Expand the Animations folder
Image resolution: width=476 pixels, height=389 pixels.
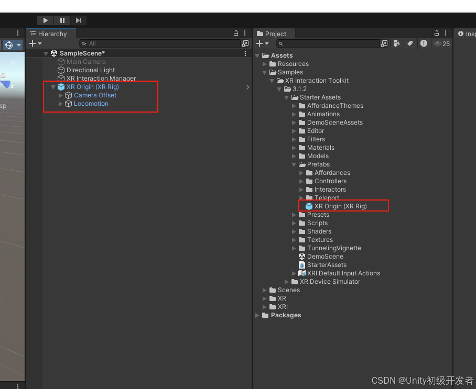click(294, 114)
